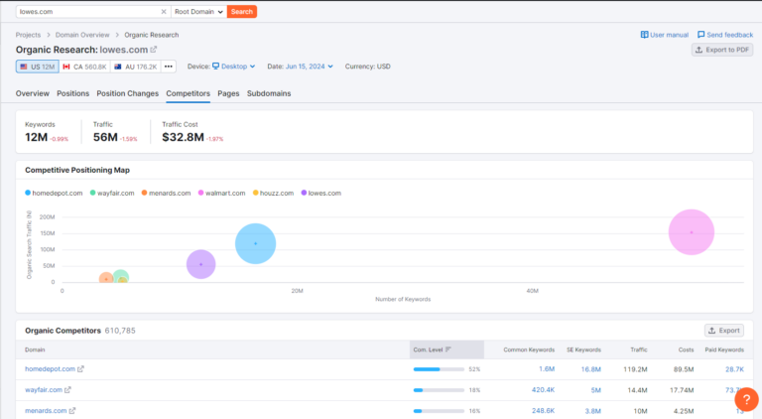Toggle menards.com legend item
The height and width of the screenshot is (419, 762).
click(167, 193)
